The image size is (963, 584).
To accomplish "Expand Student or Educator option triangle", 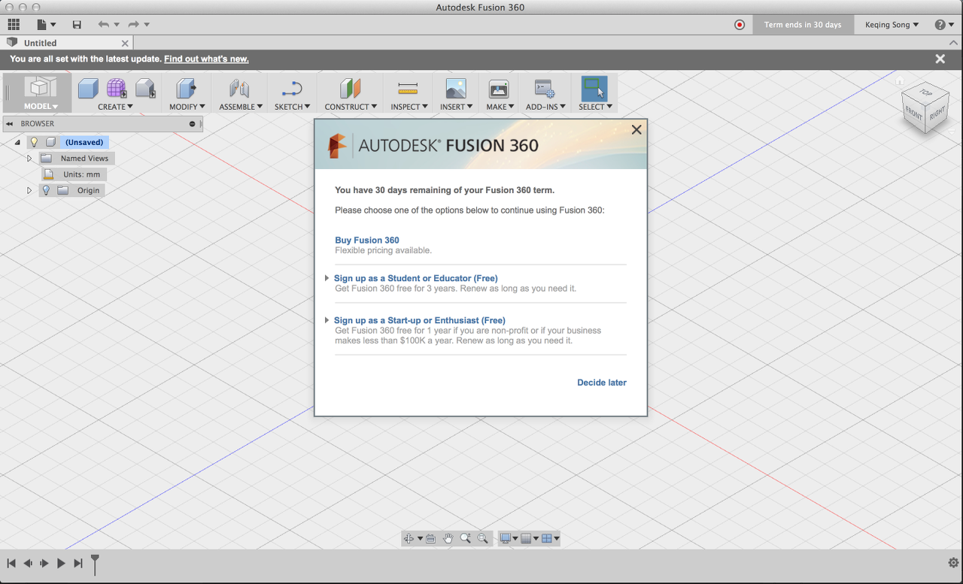I will click(x=327, y=278).
